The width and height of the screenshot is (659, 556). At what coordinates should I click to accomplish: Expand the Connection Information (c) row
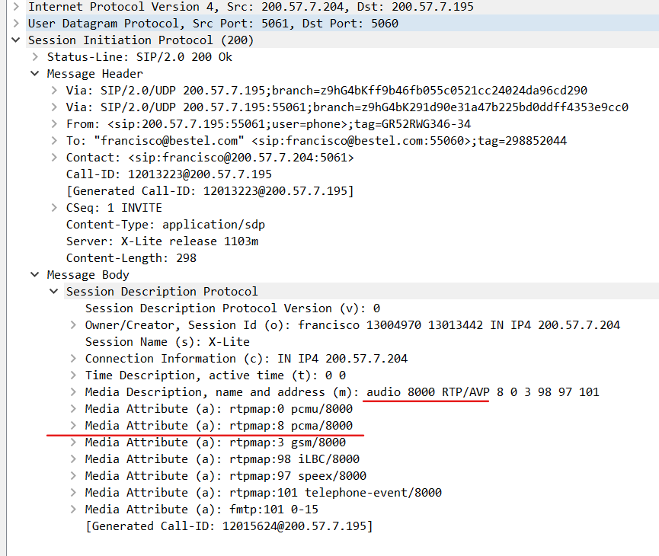pos(73,359)
